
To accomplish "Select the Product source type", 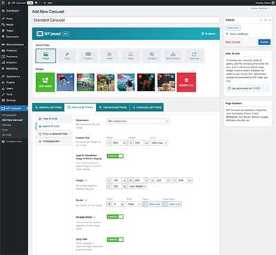I will (x=88, y=56).
